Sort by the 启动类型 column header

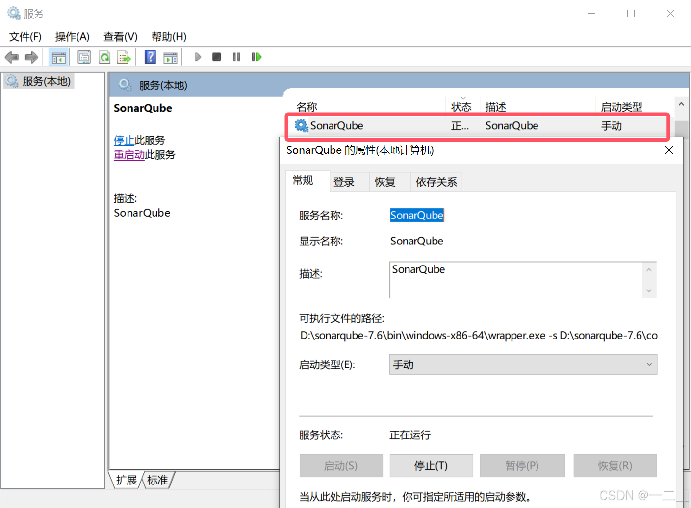[x=635, y=107]
